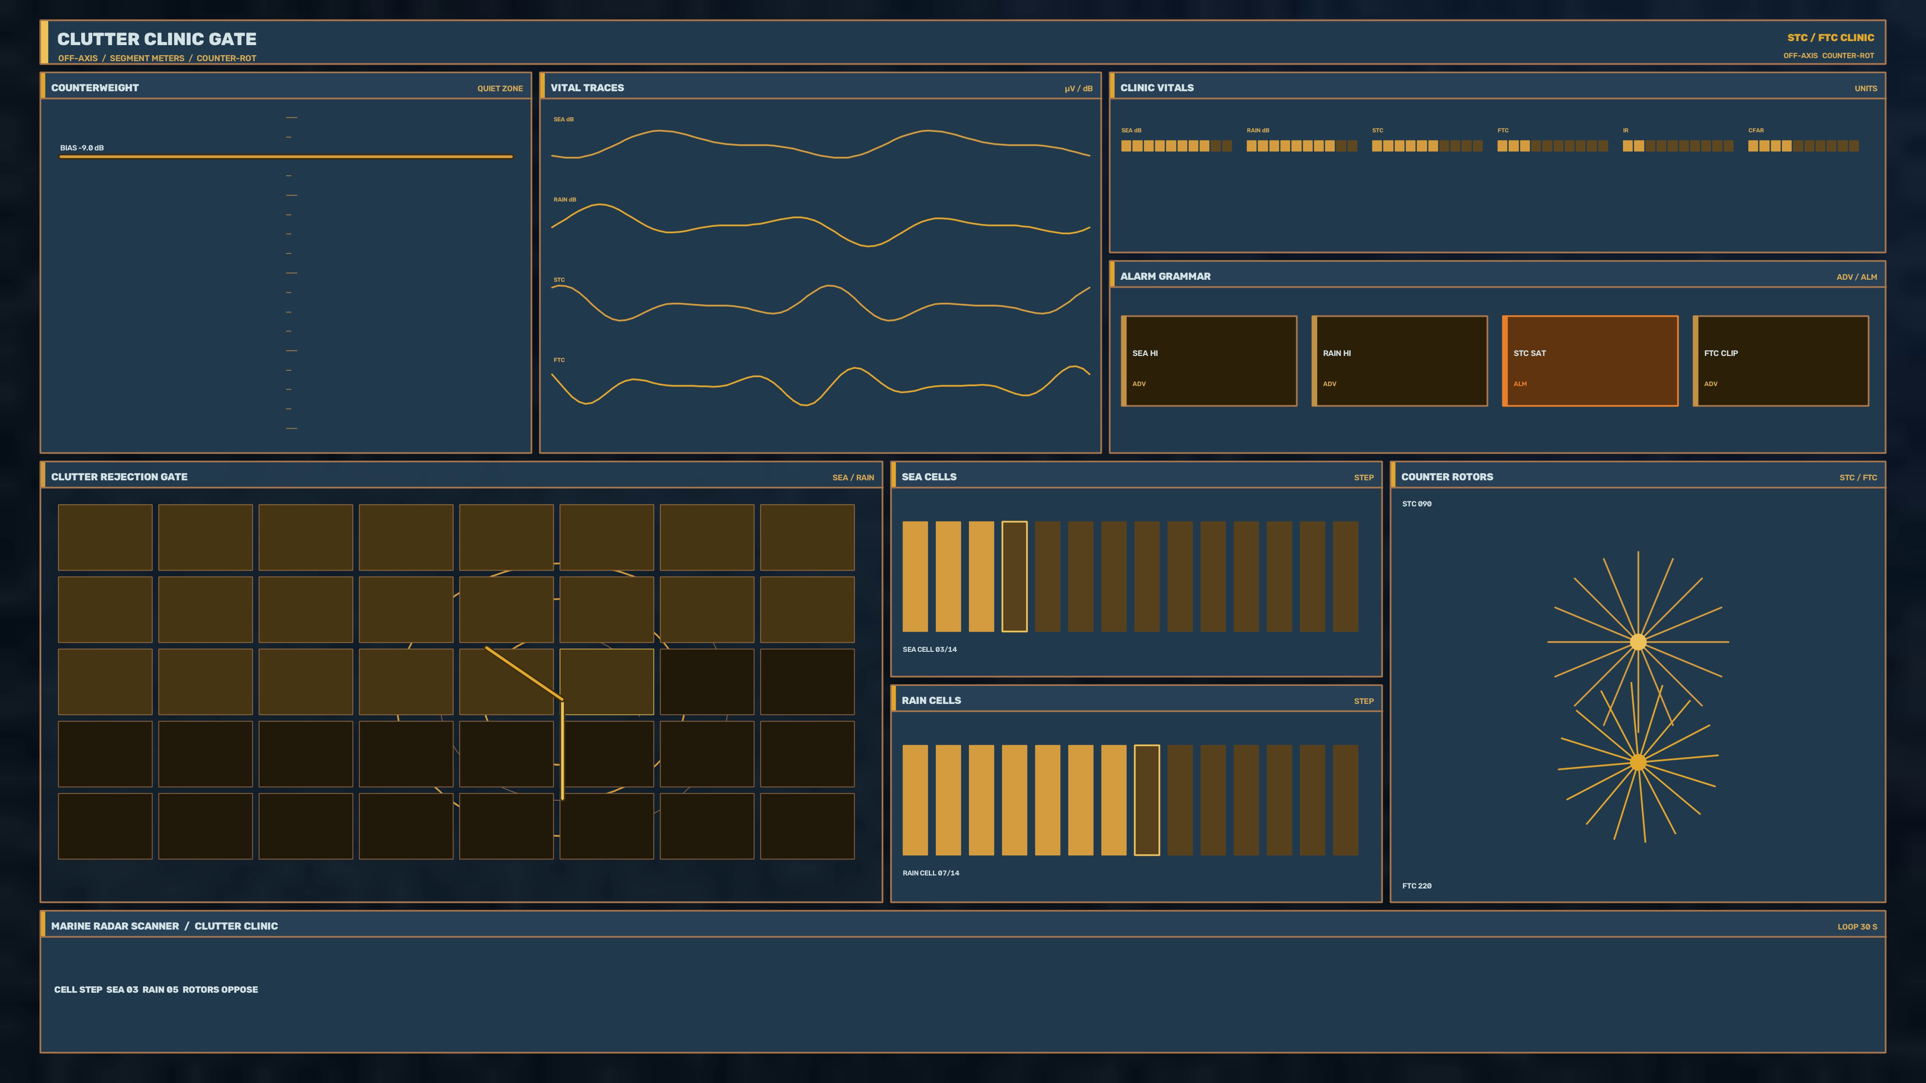Click the RAIN CELLS panel title
This screenshot has height=1083, width=1926.
(x=931, y=700)
